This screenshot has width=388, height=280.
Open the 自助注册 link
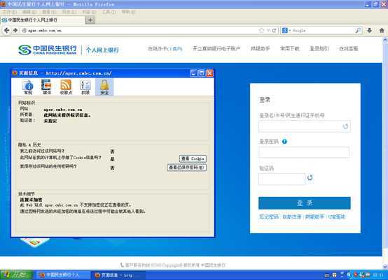(x=292, y=217)
